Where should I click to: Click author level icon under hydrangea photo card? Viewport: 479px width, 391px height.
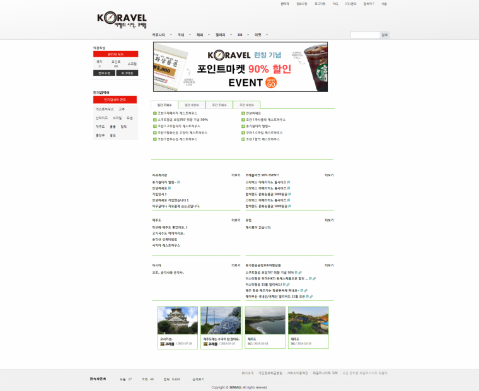205,344
